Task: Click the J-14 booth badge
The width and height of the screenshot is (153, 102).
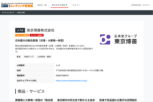Action: pyautogui.click(x=20, y=30)
